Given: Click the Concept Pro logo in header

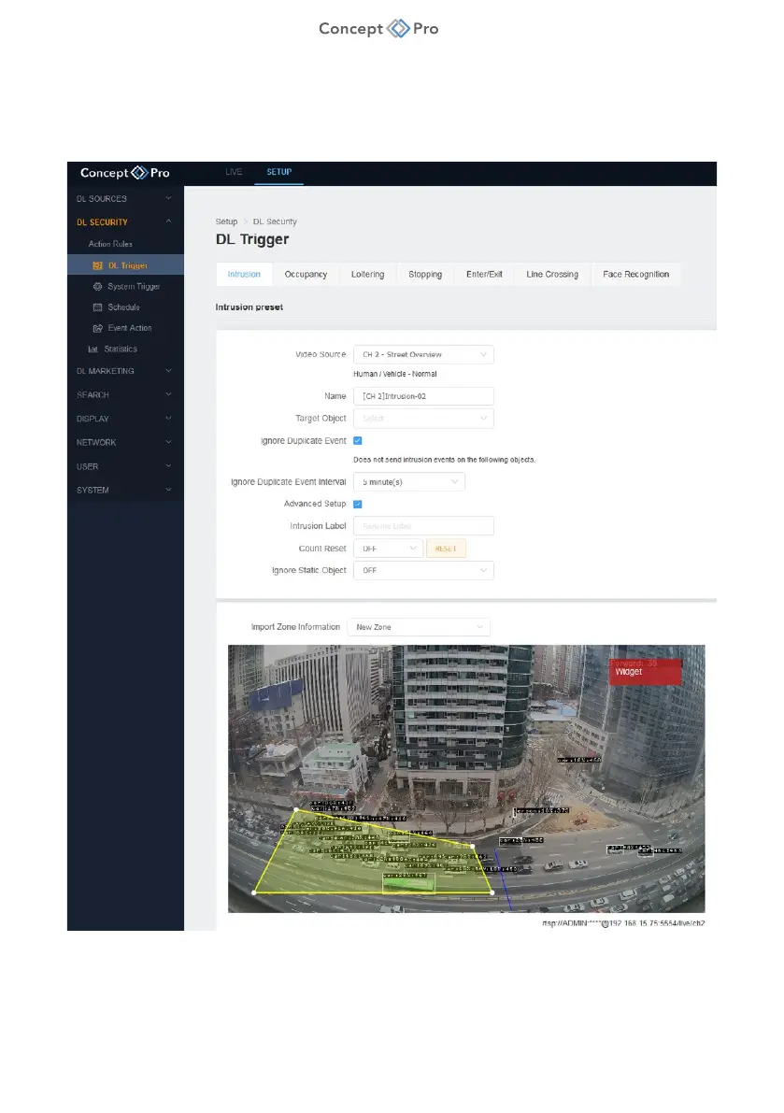Looking at the screenshot, I should pyautogui.click(x=125, y=173).
